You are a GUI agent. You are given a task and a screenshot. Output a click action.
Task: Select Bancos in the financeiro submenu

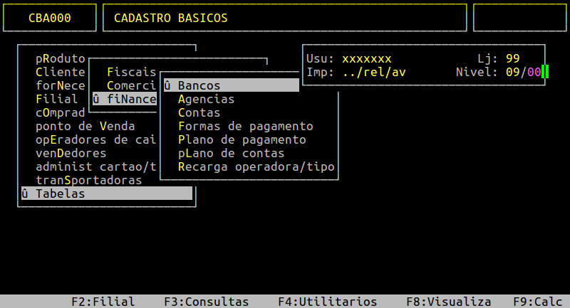(231, 85)
